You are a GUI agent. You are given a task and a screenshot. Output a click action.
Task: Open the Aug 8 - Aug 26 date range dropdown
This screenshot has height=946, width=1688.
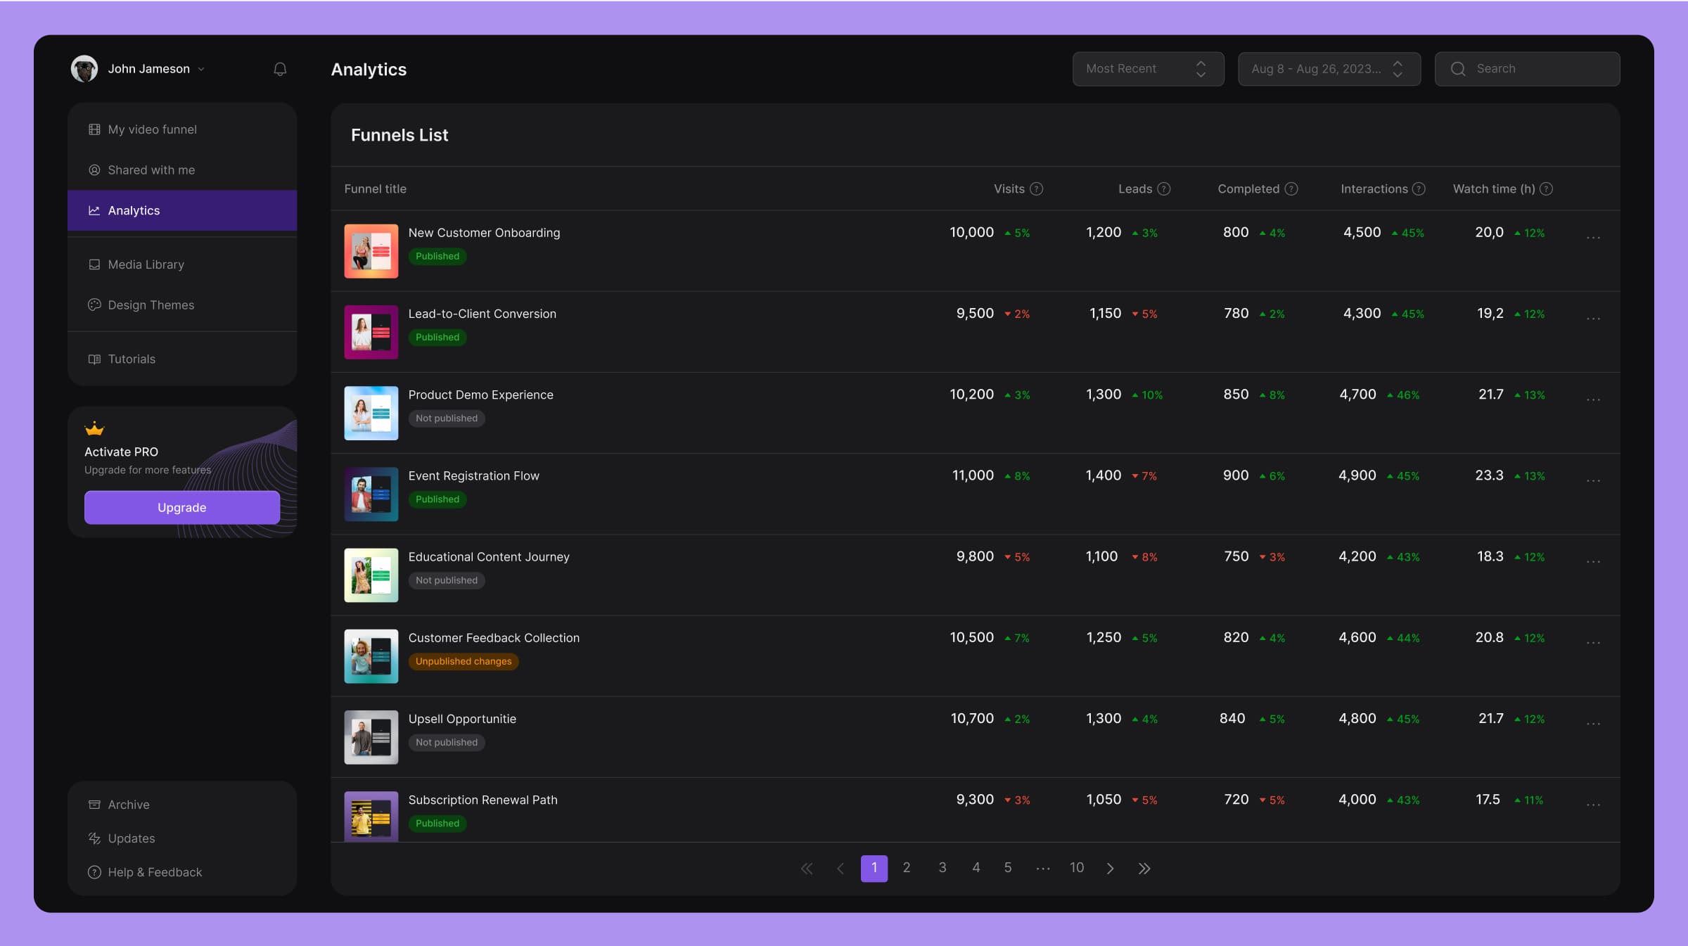(x=1329, y=69)
